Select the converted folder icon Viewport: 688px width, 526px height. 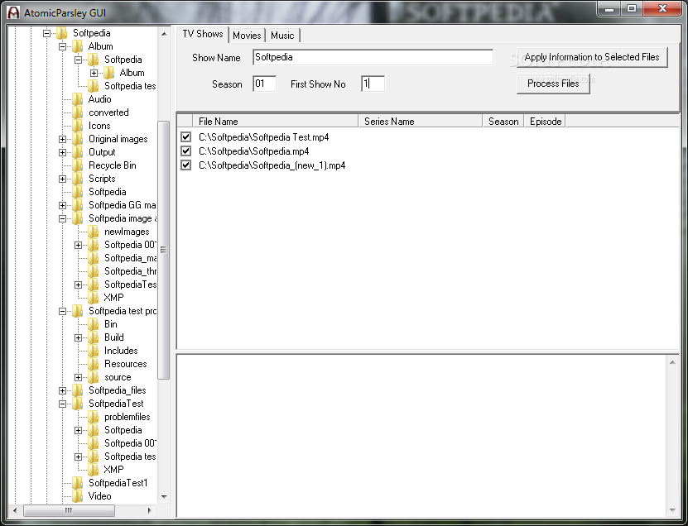[78, 112]
